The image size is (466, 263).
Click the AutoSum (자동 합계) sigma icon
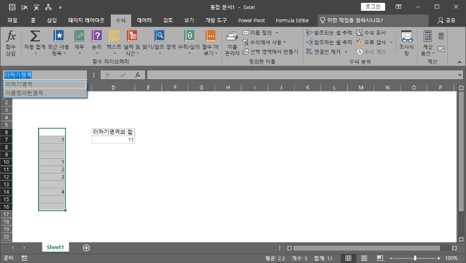(x=35, y=36)
